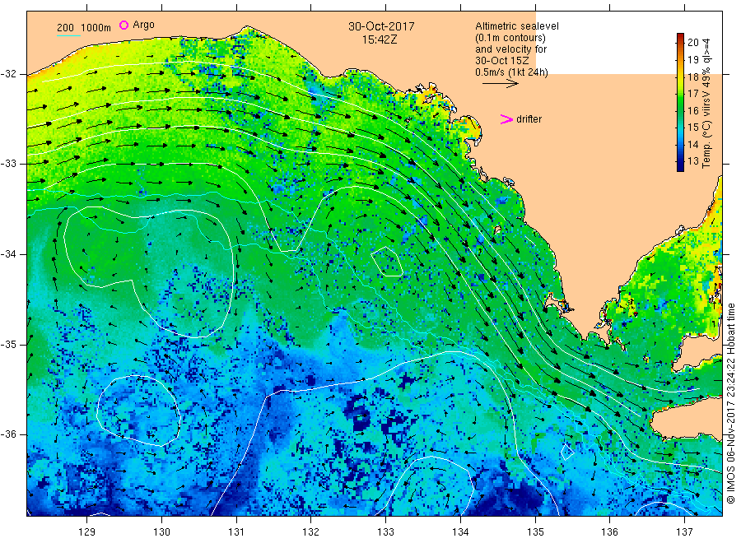Click the cyan 200m depth legend line
Screen dimensions: 741x543
point(68,35)
